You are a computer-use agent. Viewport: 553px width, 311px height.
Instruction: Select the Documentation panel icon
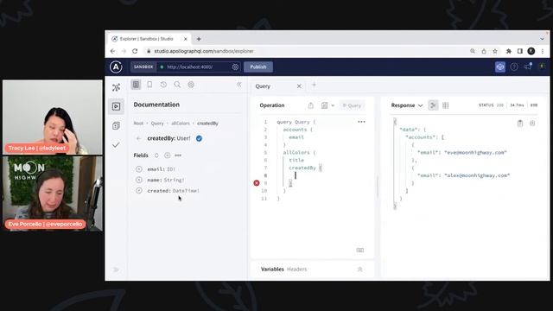point(136,85)
